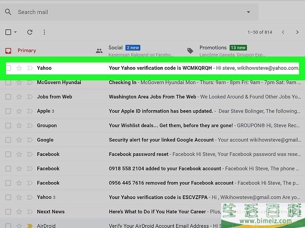Screen dimensions: 305x228
Task: Click the 13 new Promotions badge
Action: (238, 48)
